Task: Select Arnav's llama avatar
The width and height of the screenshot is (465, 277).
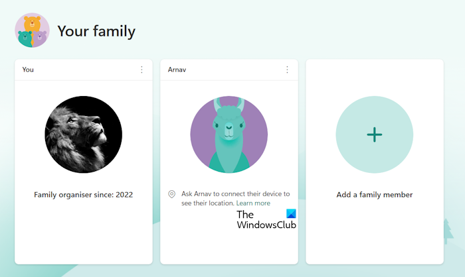Action: point(229,135)
